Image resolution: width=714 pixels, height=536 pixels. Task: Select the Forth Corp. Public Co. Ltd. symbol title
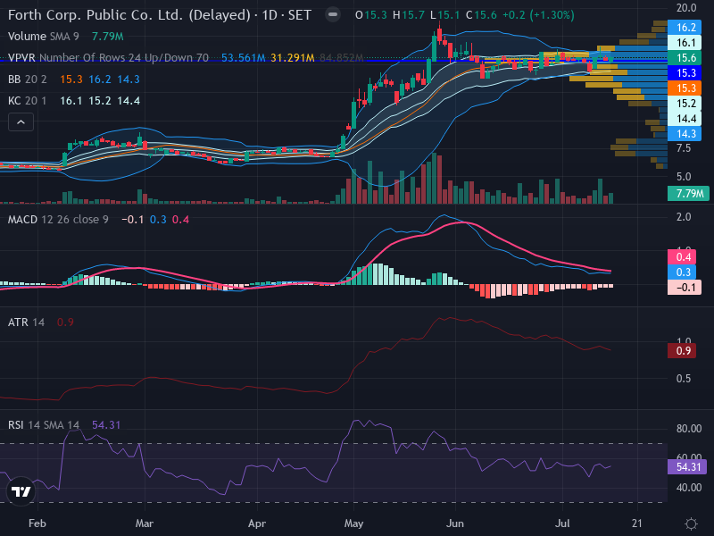click(x=129, y=15)
